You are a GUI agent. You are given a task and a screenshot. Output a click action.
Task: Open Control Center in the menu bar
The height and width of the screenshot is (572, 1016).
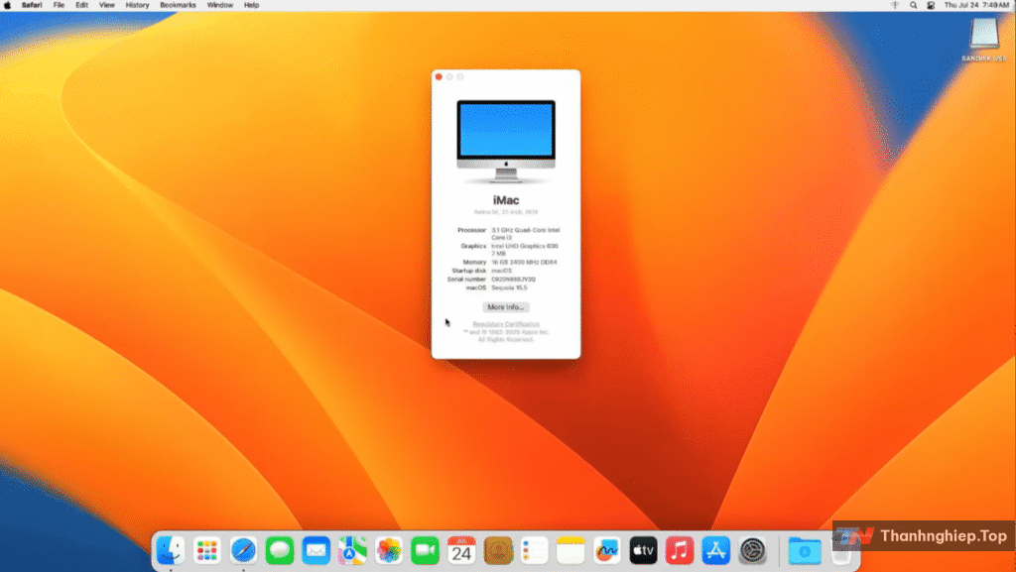click(931, 5)
